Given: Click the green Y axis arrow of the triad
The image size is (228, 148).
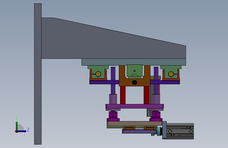Looking at the screenshot, I should pyautogui.click(x=17, y=126).
